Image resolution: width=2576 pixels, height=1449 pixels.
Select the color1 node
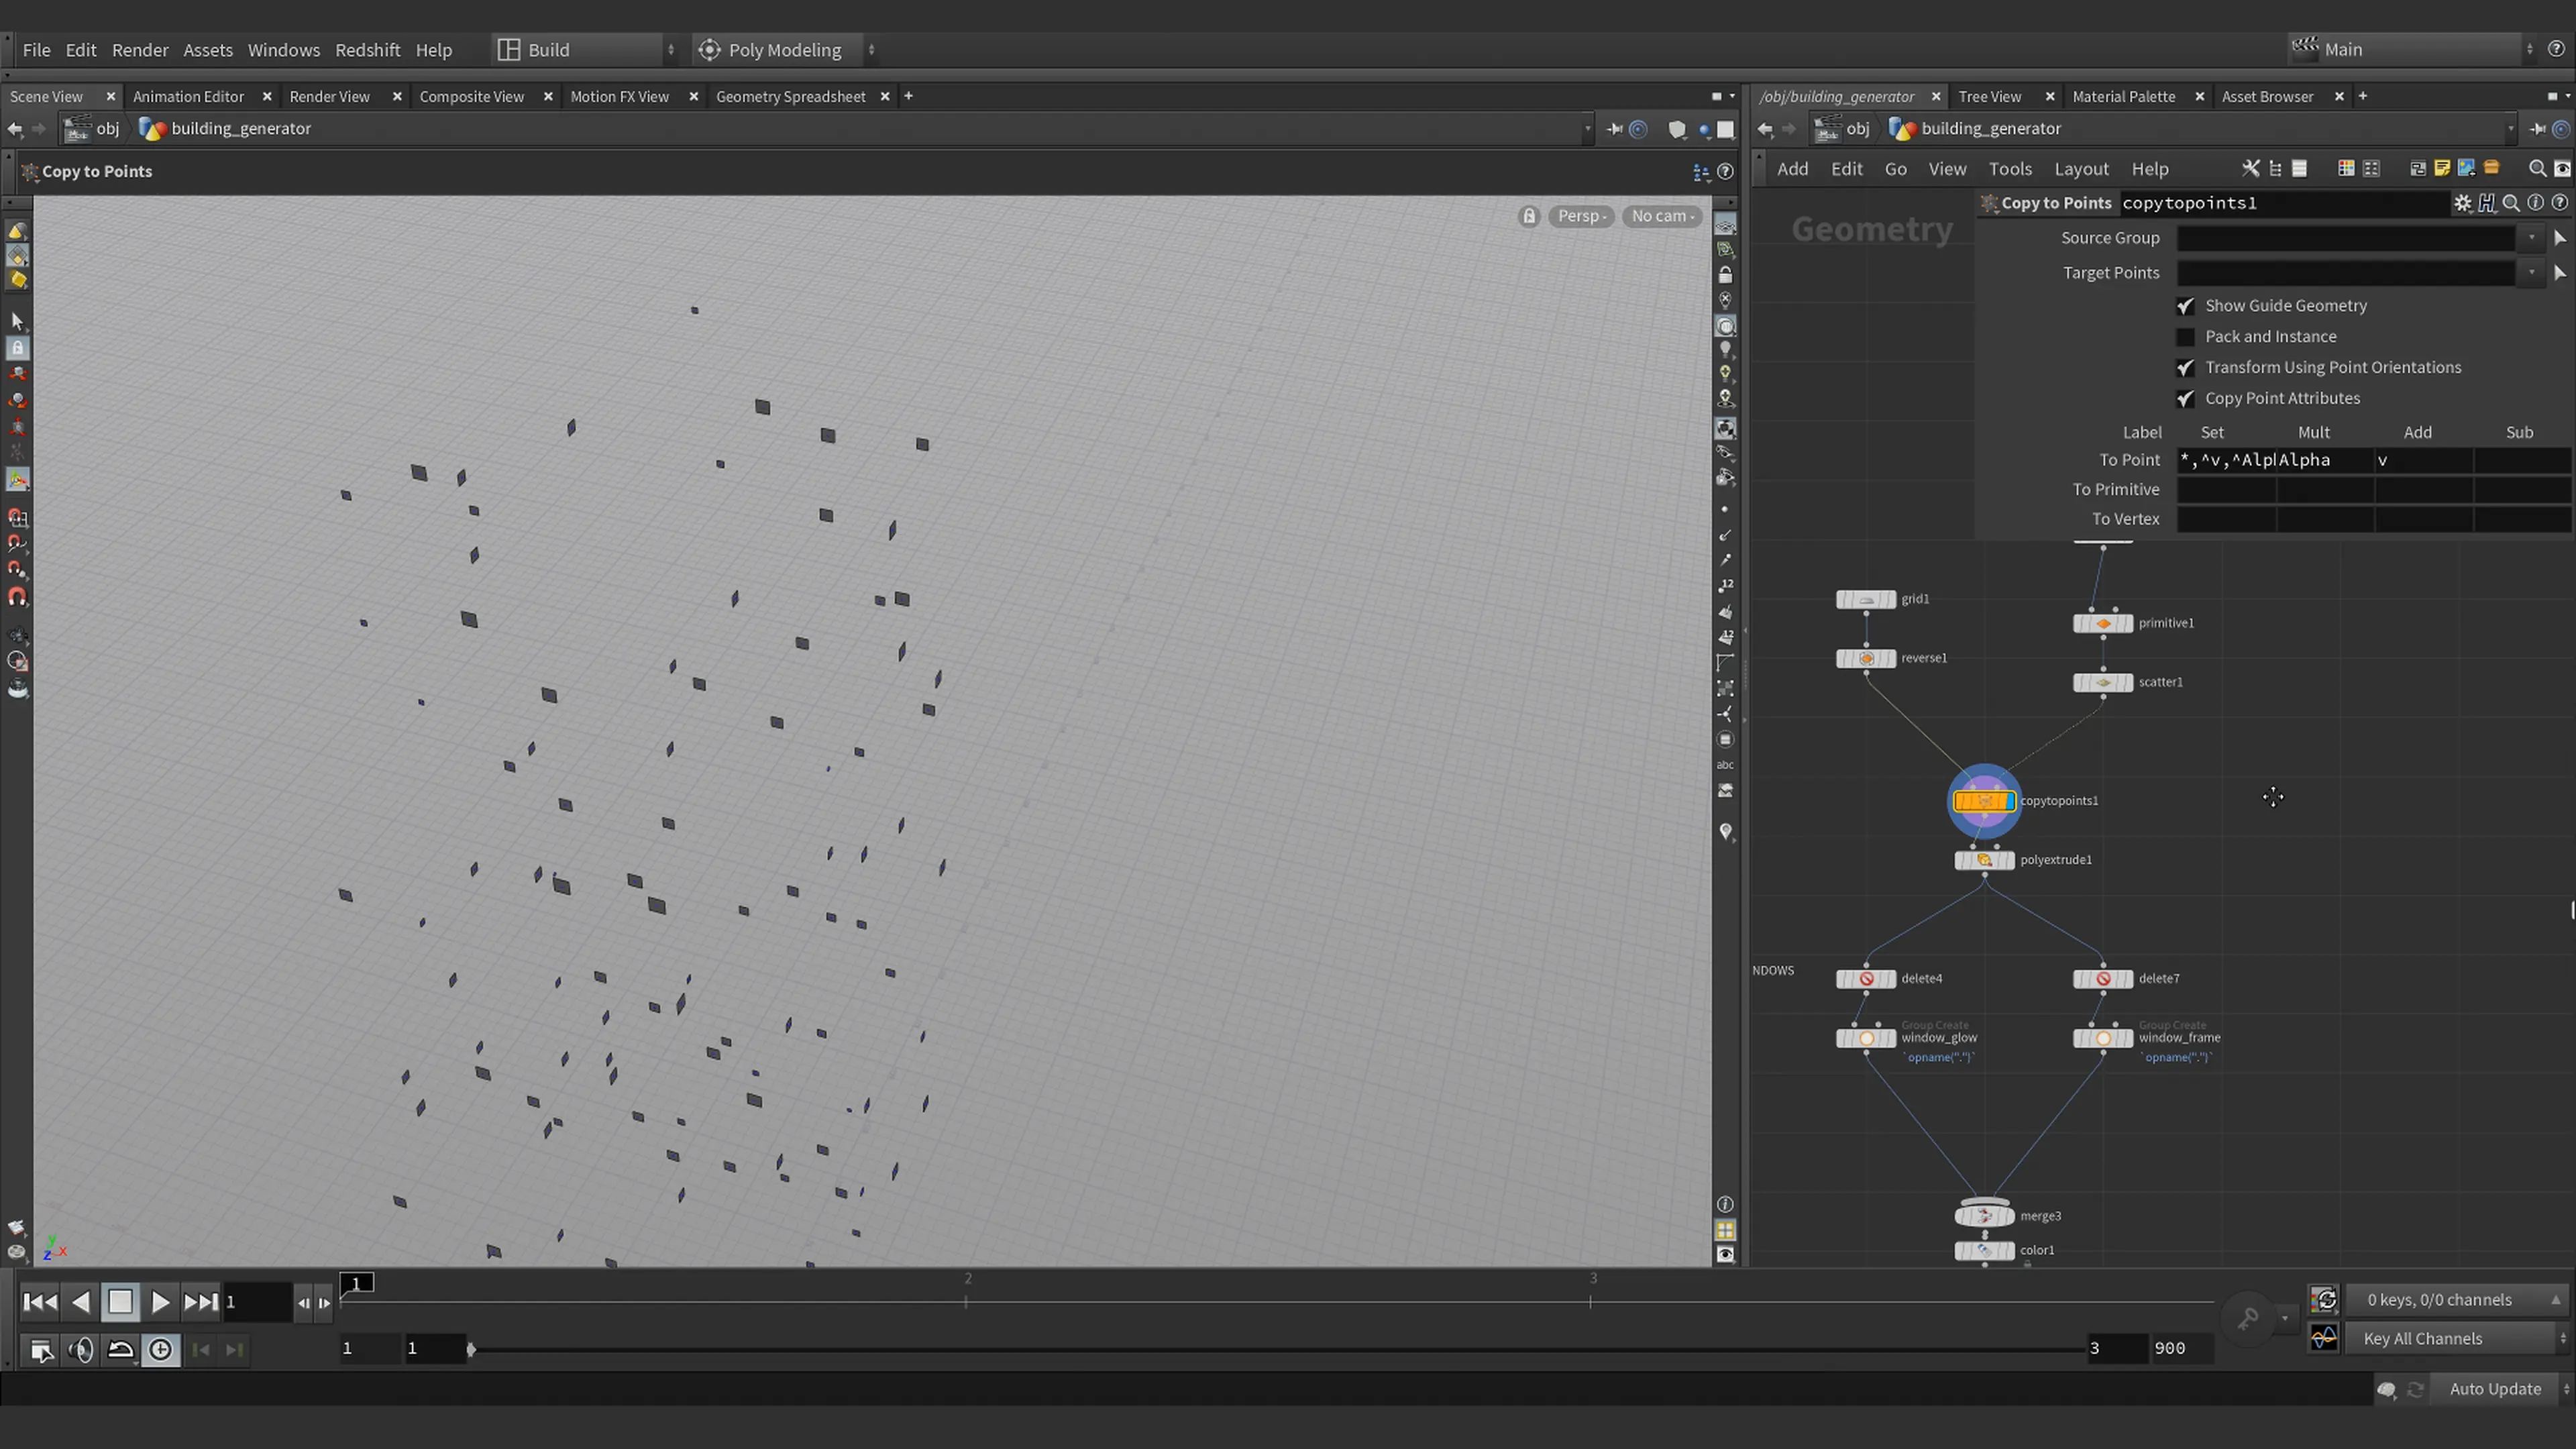1984,1250
